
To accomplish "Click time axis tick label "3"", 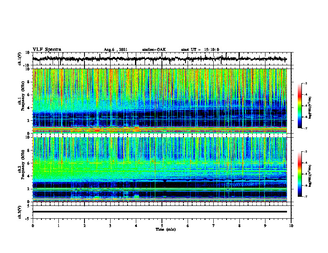I will 110,226.
